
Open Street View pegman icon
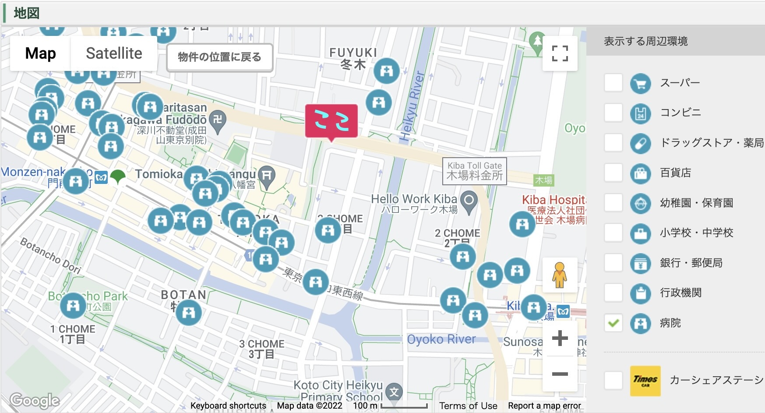[560, 275]
